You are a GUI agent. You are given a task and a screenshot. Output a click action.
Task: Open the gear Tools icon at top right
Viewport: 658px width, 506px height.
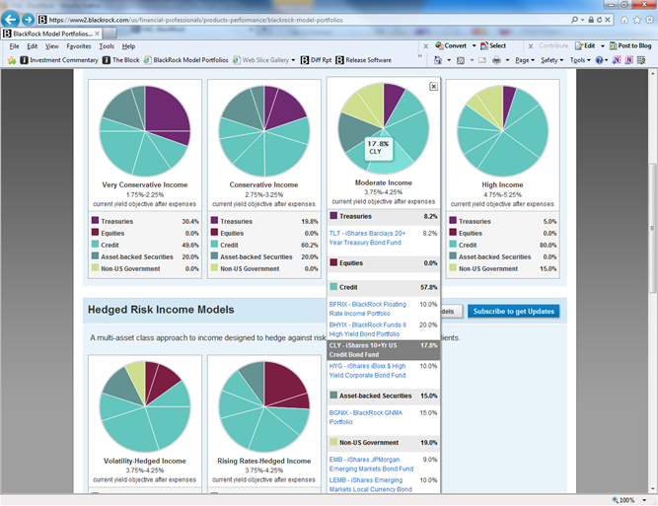click(649, 20)
